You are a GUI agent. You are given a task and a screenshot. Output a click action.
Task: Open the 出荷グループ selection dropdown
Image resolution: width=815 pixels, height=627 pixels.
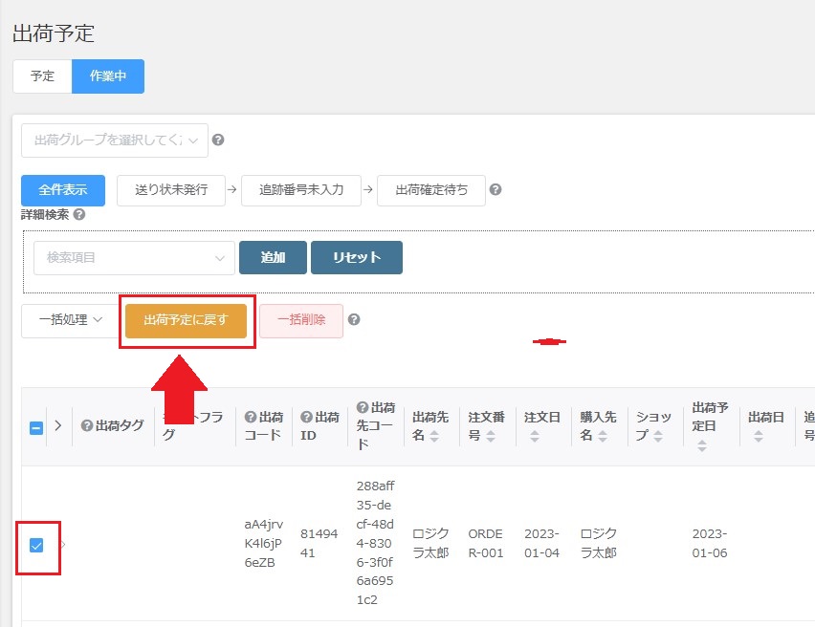(x=114, y=141)
